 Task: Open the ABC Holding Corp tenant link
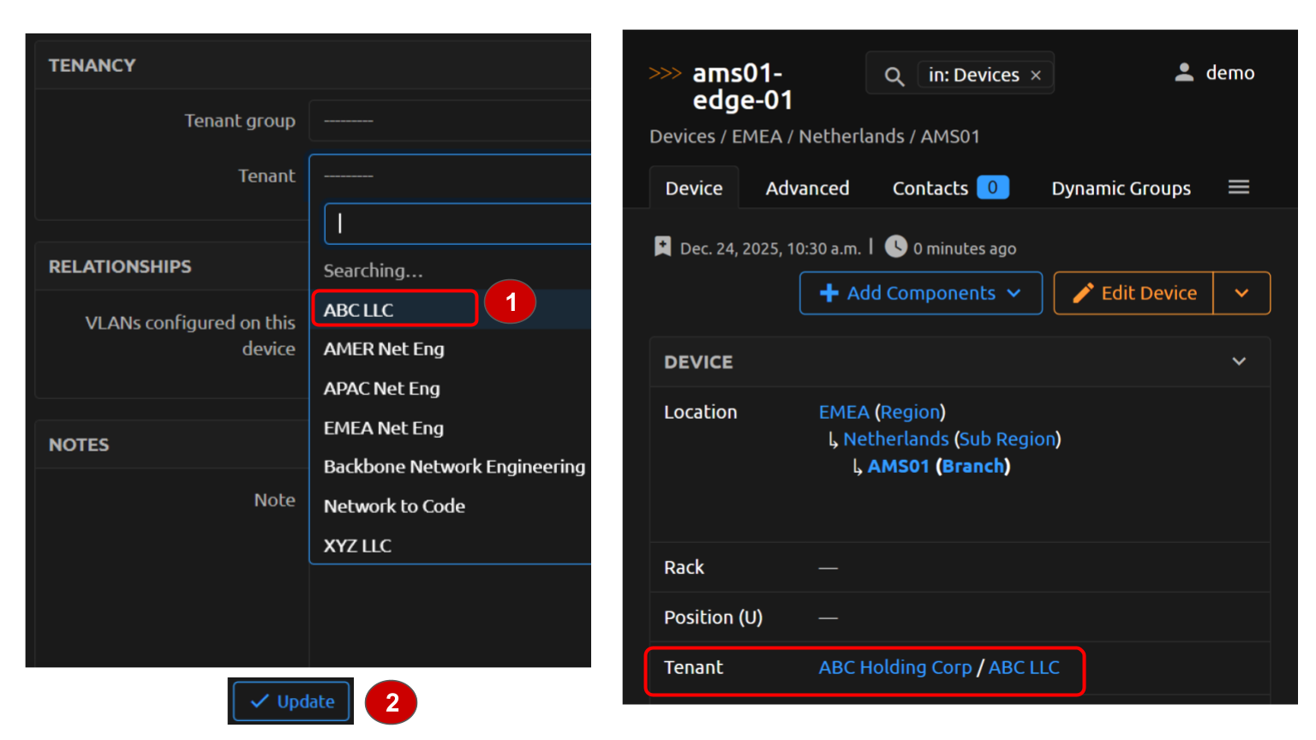(894, 667)
